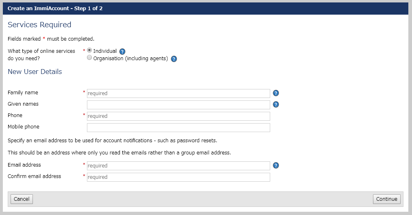
Task: Select Organisation (including agents) radio button
Action: coord(89,57)
